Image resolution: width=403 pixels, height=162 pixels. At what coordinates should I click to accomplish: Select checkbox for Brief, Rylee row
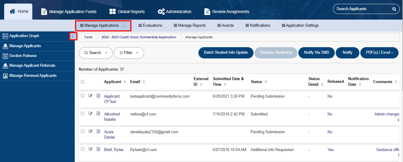pos(82,149)
